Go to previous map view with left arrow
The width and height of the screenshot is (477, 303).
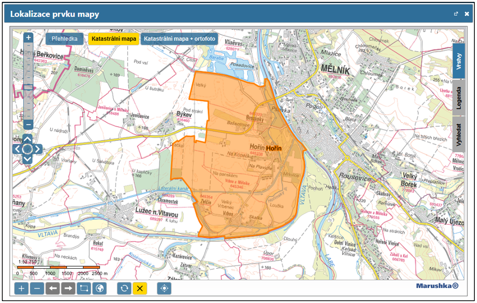53,289
